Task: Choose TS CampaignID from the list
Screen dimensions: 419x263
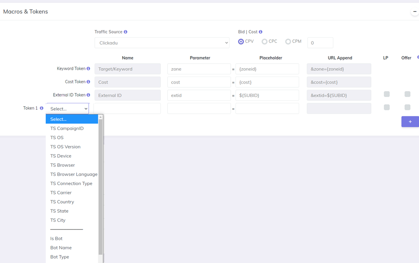Action: click(67, 128)
